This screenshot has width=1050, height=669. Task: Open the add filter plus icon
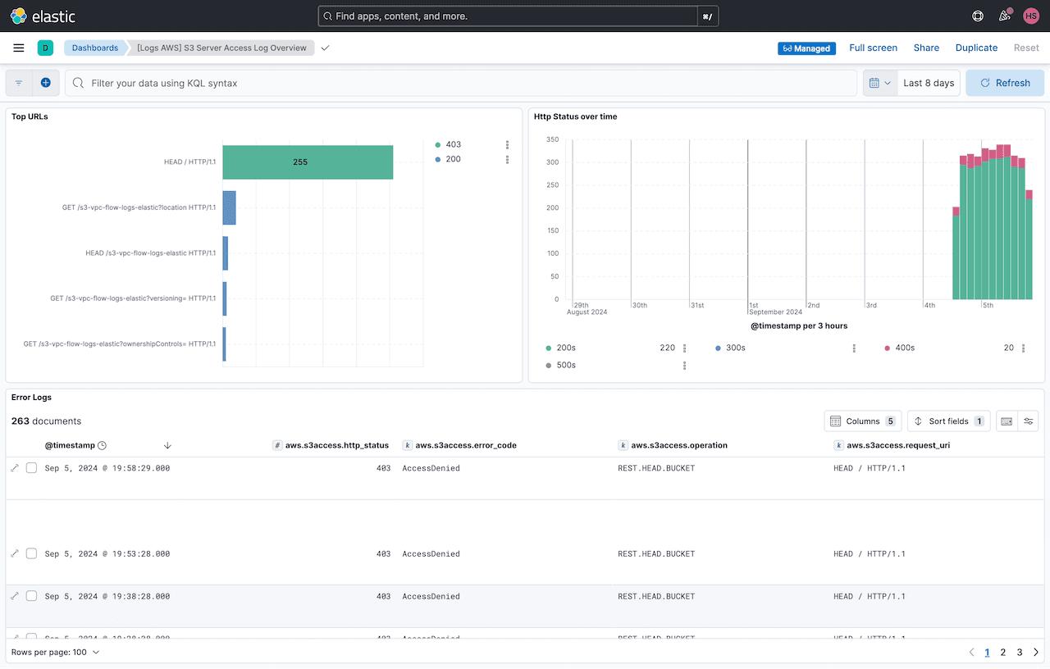click(46, 82)
